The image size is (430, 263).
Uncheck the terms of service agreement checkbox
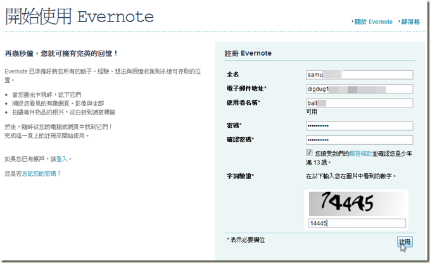(x=309, y=153)
